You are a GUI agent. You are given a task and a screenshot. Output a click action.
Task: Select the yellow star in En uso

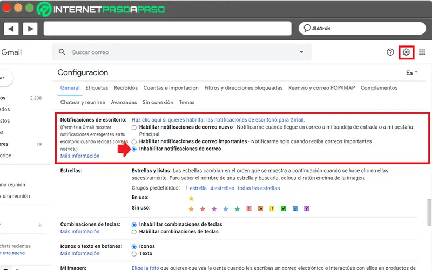coord(191,198)
